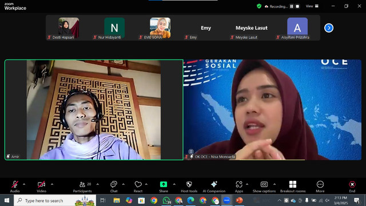This screenshot has height=206, width=366.
Task: Unmute the microphone with the Audio button
Action: click(15, 187)
